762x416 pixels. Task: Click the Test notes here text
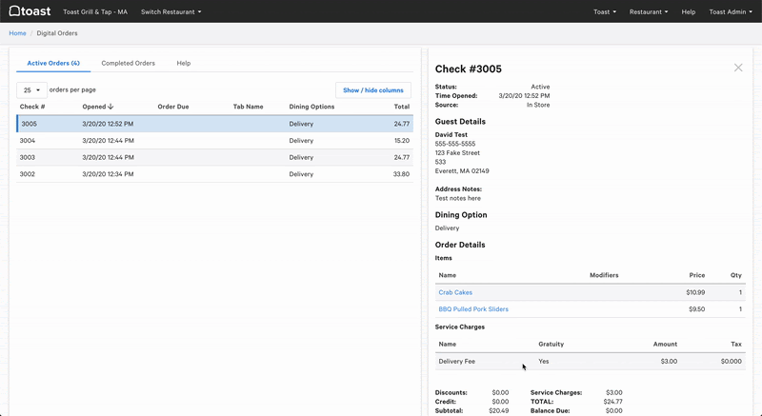[458, 198]
